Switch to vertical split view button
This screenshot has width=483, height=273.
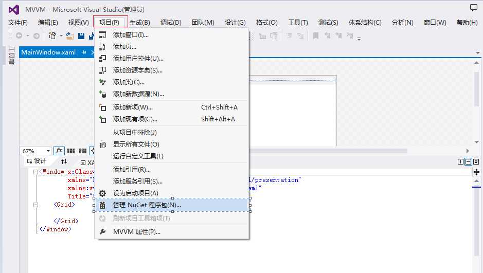pyautogui.click(x=460, y=161)
